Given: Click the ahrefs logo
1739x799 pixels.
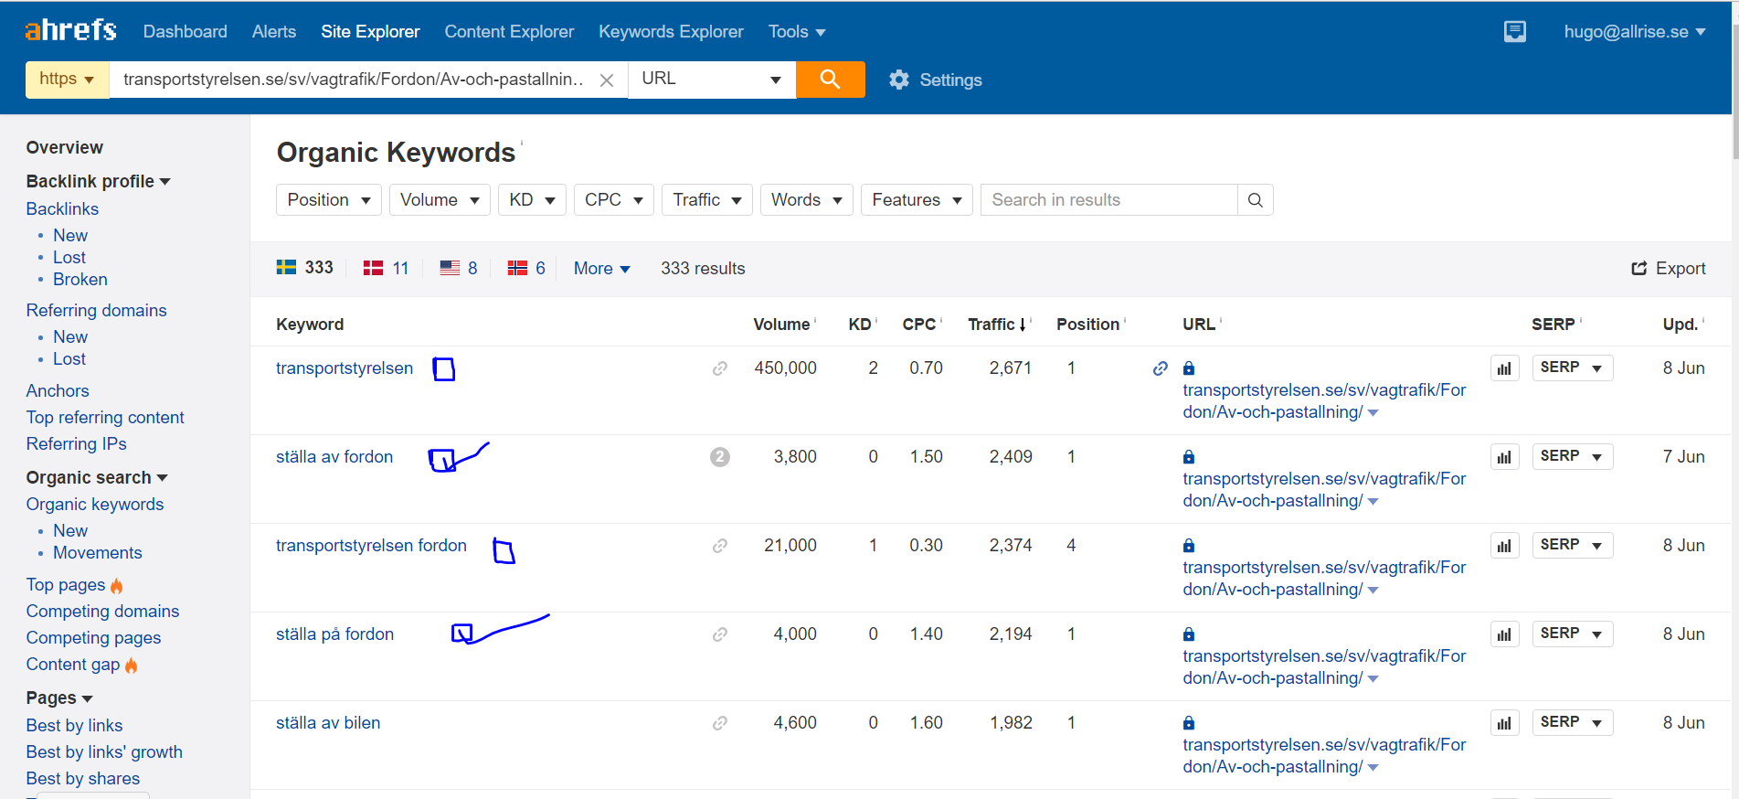Looking at the screenshot, I should click(x=70, y=30).
